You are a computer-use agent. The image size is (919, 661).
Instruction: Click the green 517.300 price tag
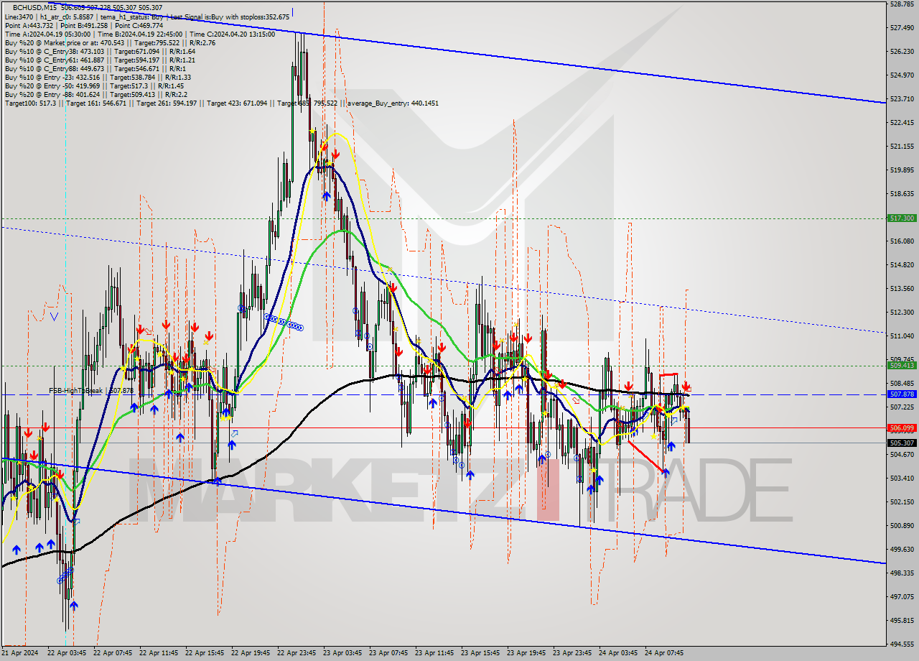[x=902, y=218]
